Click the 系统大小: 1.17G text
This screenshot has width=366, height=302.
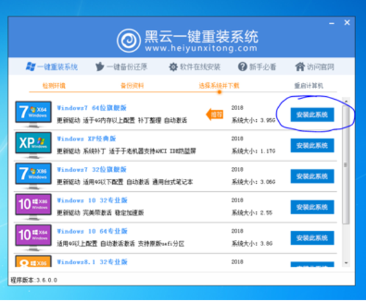point(253,151)
